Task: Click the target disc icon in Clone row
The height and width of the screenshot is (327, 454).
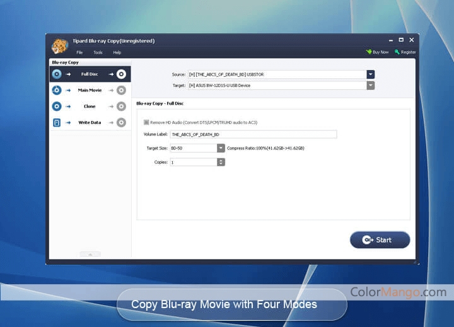Action: coord(121,106)
